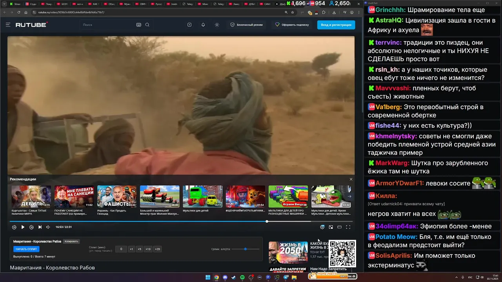Viewport: 502px width, 282px height.
Task: Open the #ЩЕНЯЧИЙ#ПАТРУЛЬ recommendation
Action: coord(246,197)
